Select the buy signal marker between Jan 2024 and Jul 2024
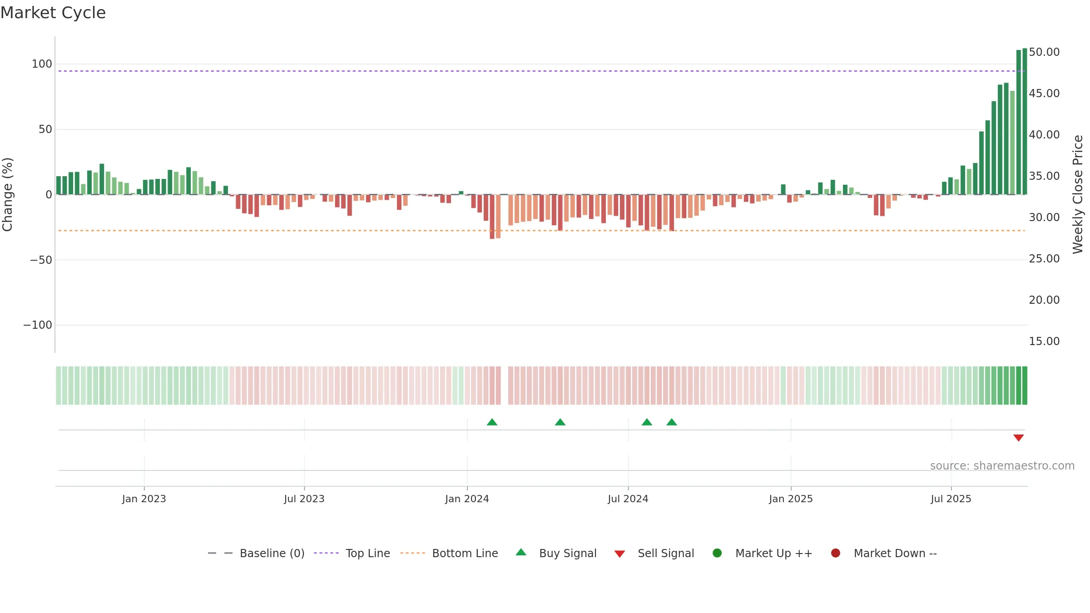1090x613 pixels. point(560,422)
